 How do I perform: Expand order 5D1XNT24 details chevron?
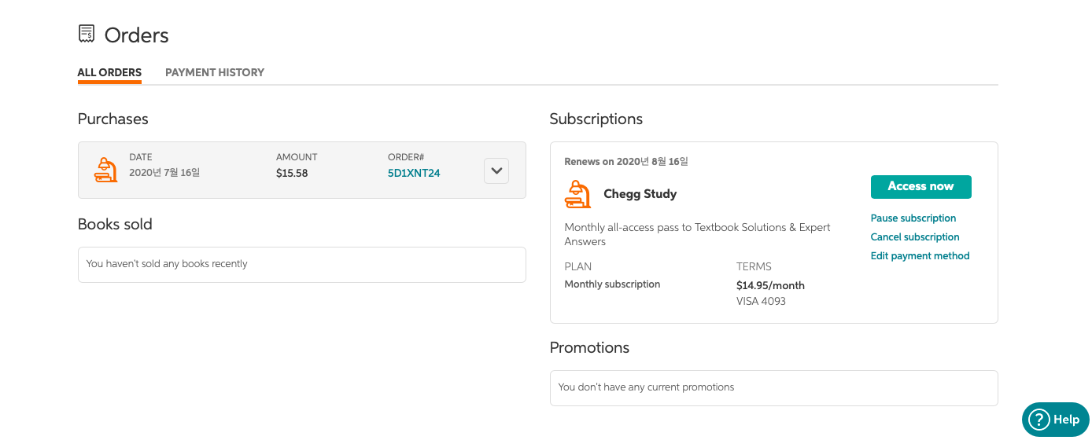[496, 170]
